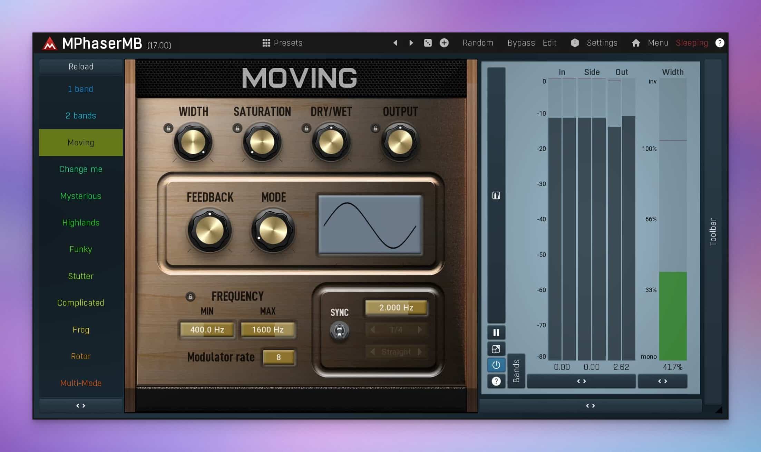Open the Settings menu
The width and height of the screenshot is (761, 452).
tap(602, 43)
